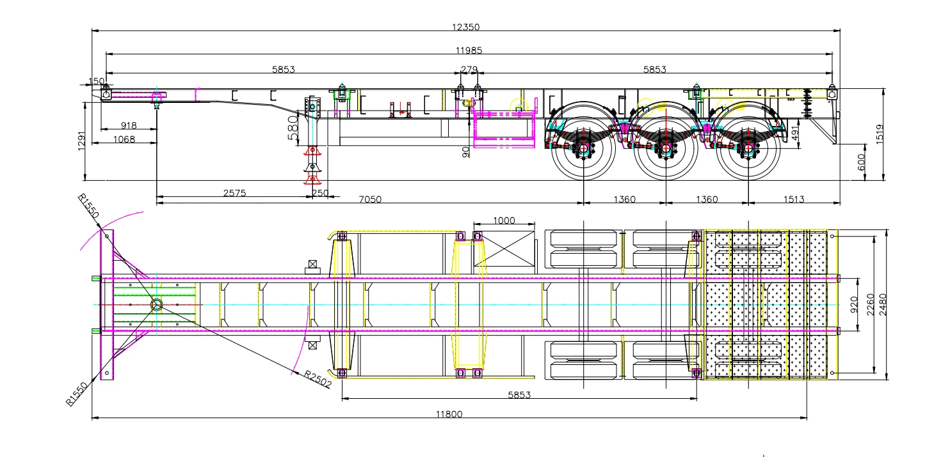Select the 7050 wheelbase dimension
The image size is (934, 457).
[369, 199]
